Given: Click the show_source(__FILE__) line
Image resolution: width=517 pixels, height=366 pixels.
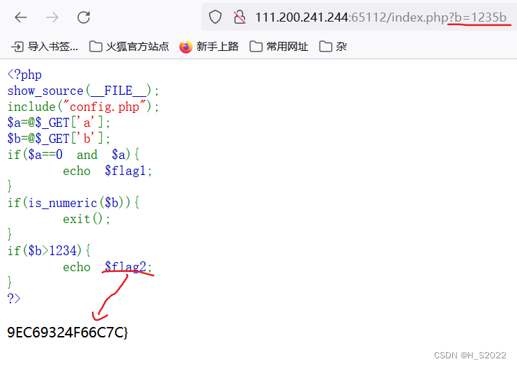Looking at the screenshot, I should click(83, 91).
